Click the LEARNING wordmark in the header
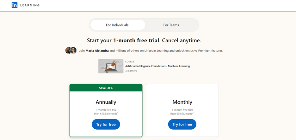 [x=30, y=5]
